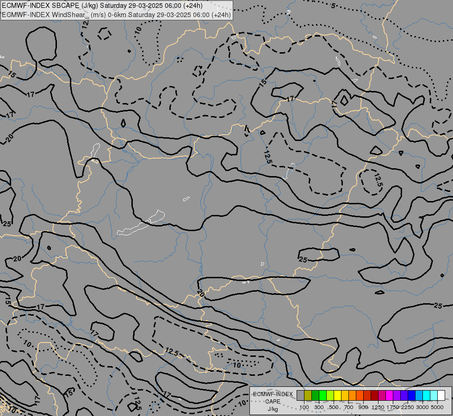Click the legend value 500
The height and width of the screenshot is (416, 453).
pyautogui.click(x=334, y=407)
